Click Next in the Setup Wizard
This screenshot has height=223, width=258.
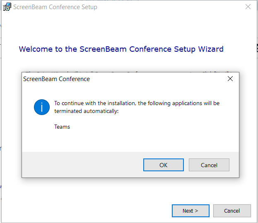click(x=190, y=211)
